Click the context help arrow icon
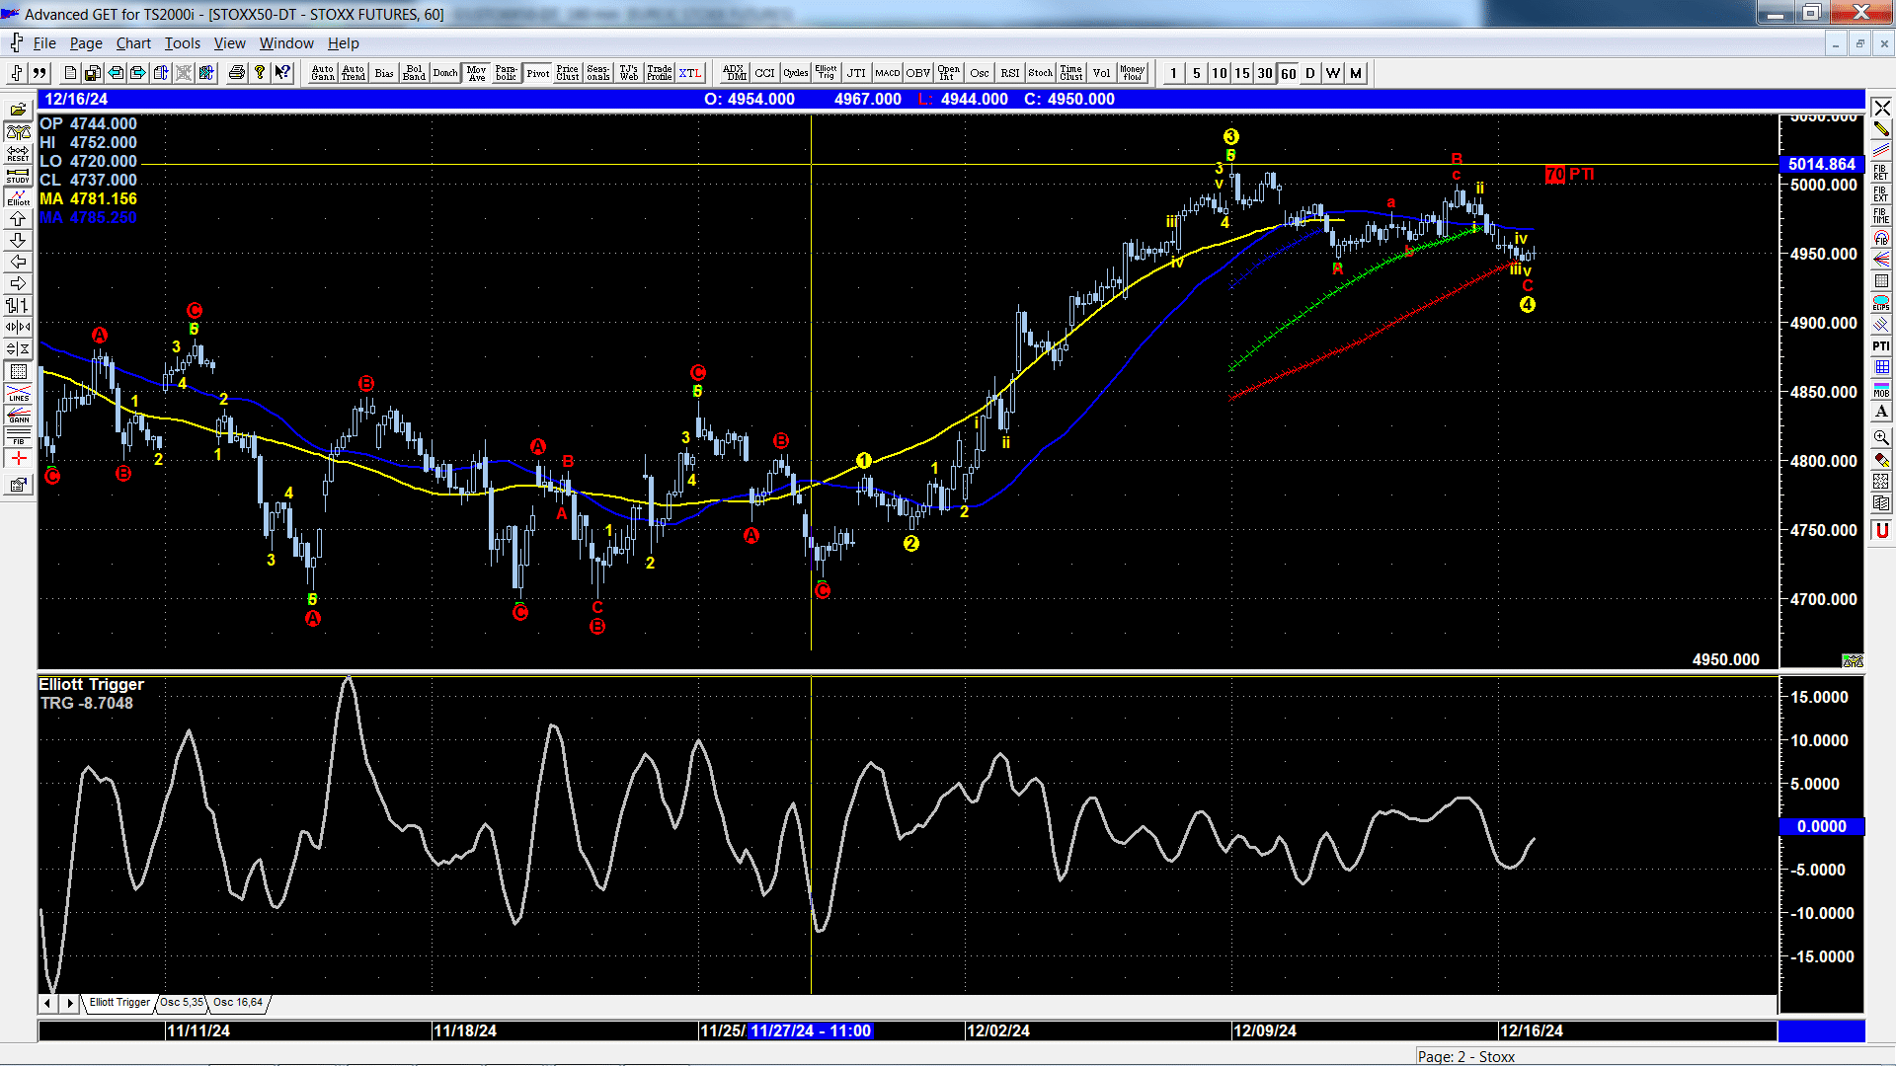This screenshot has height=1066, width=1896. click(x=282, y=73)
